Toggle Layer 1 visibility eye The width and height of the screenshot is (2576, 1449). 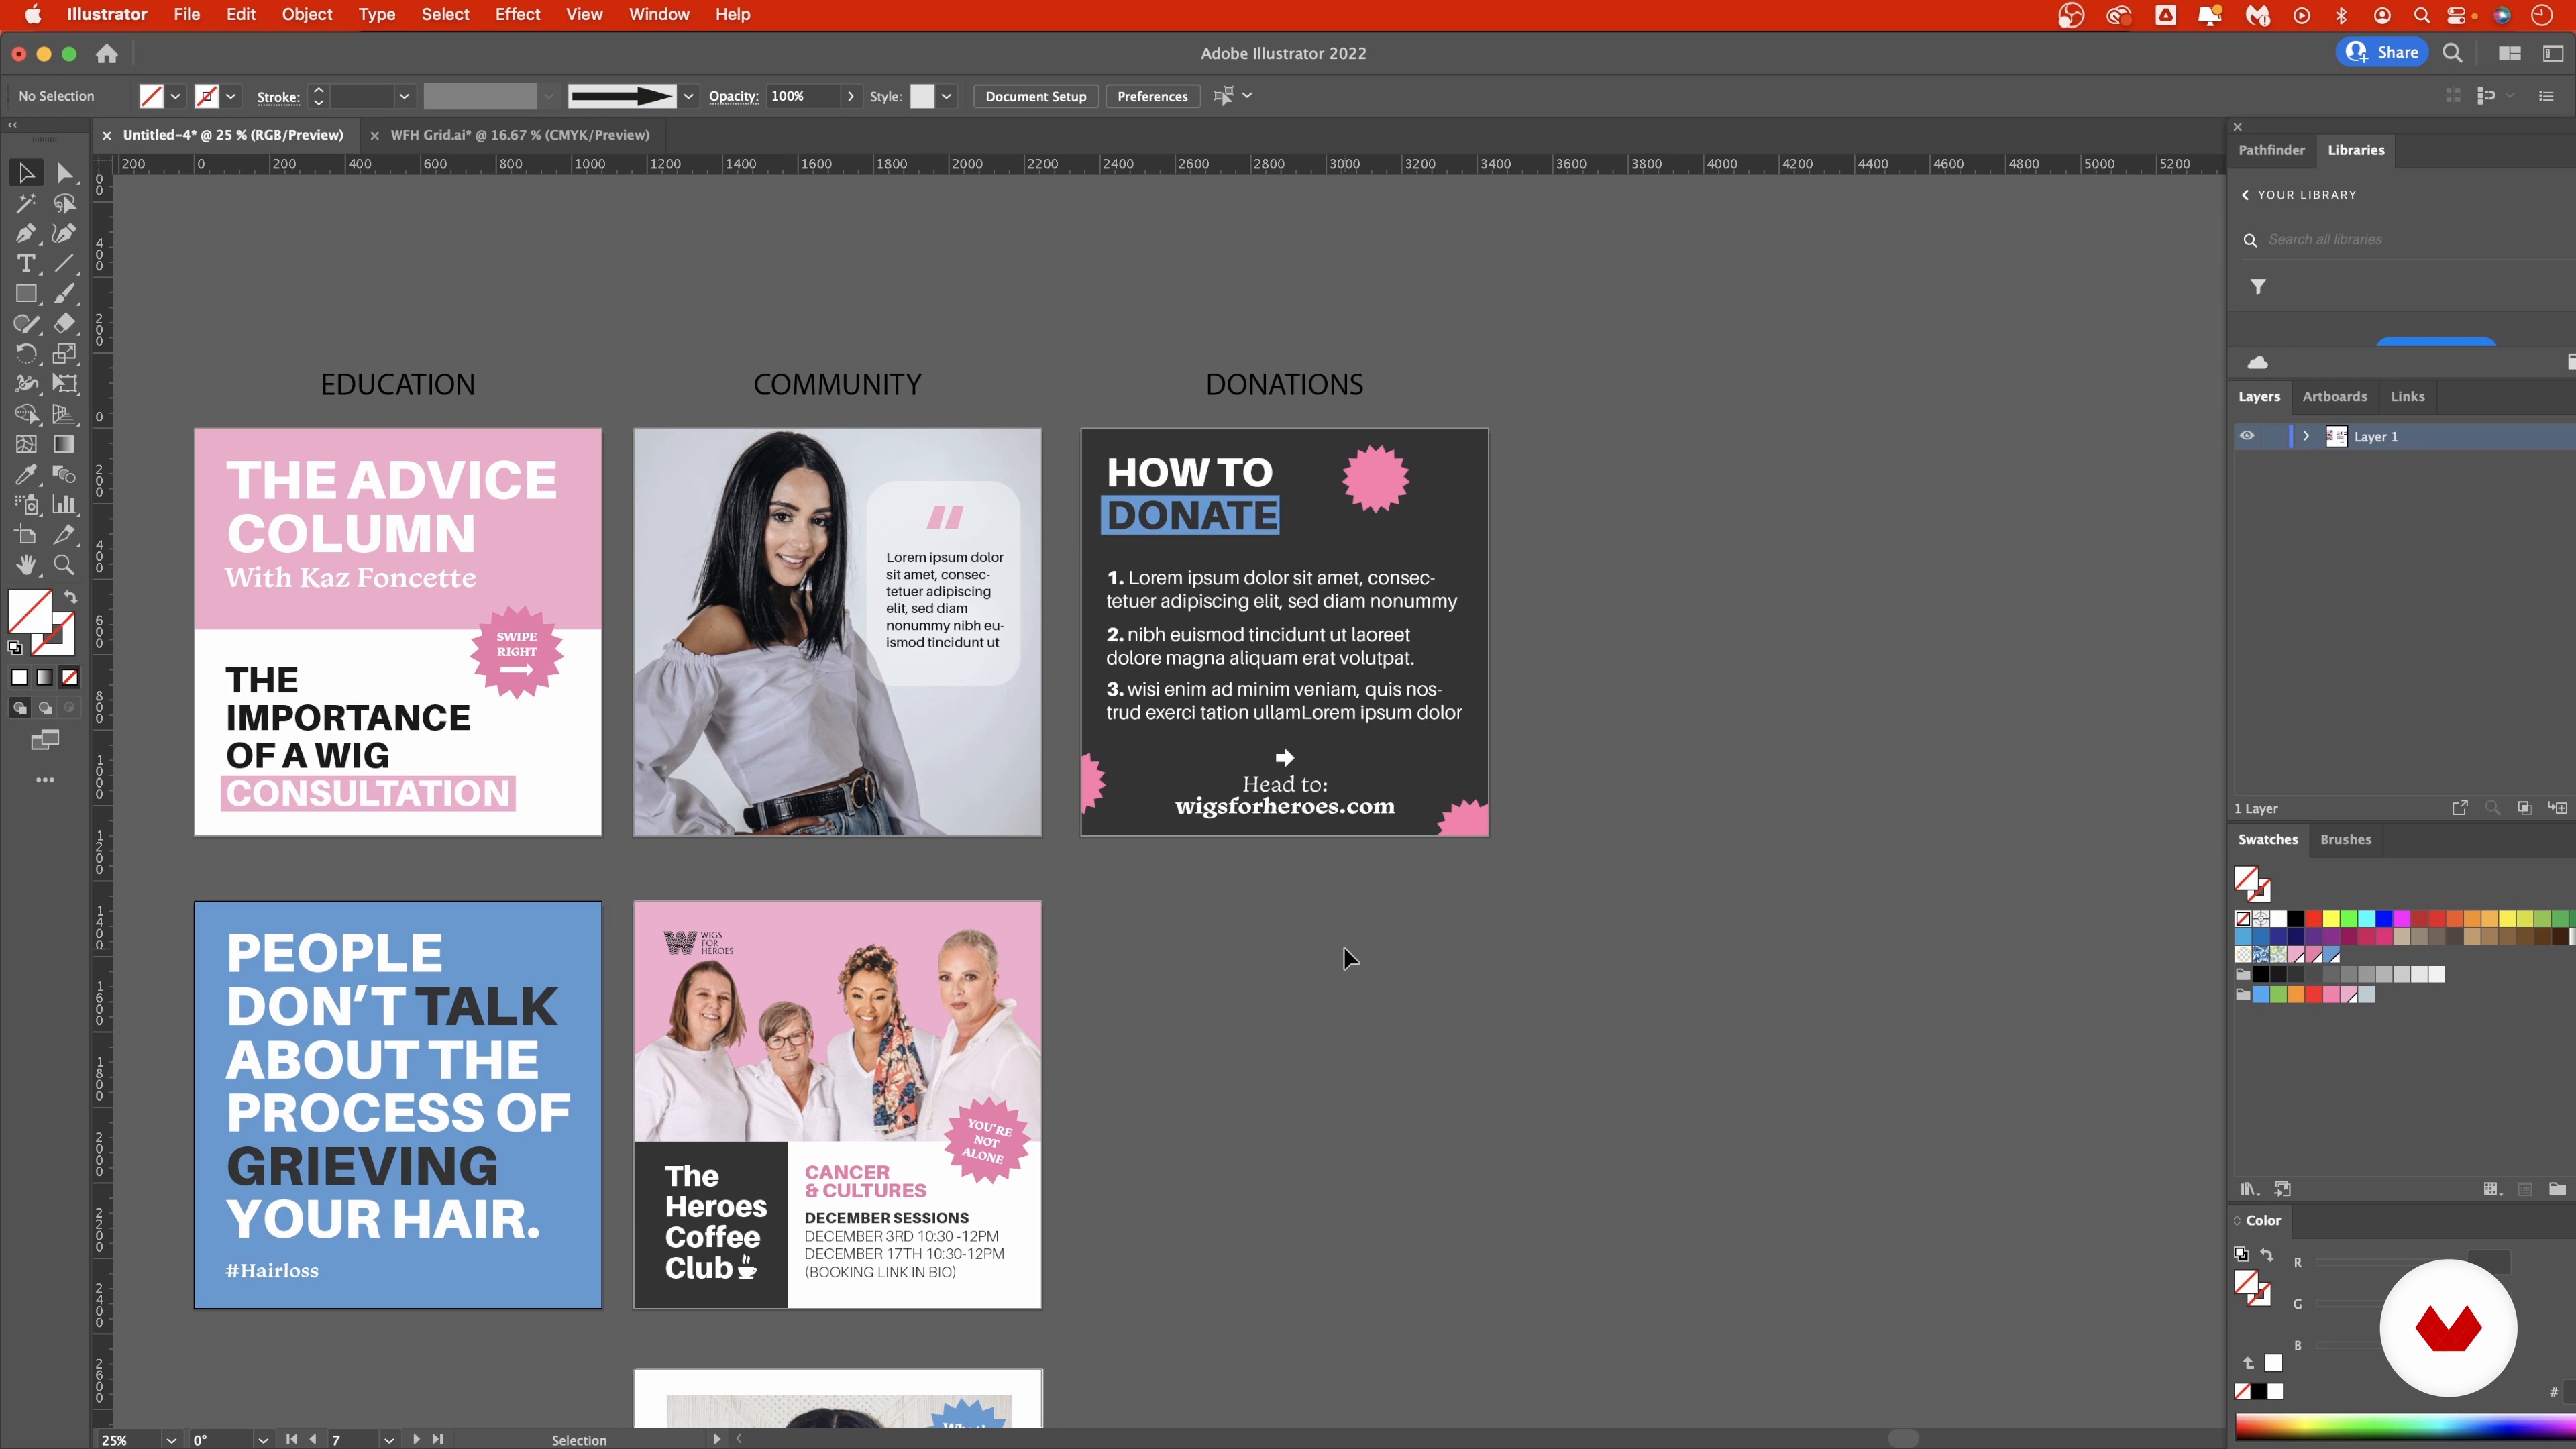tap(2247, 436)
